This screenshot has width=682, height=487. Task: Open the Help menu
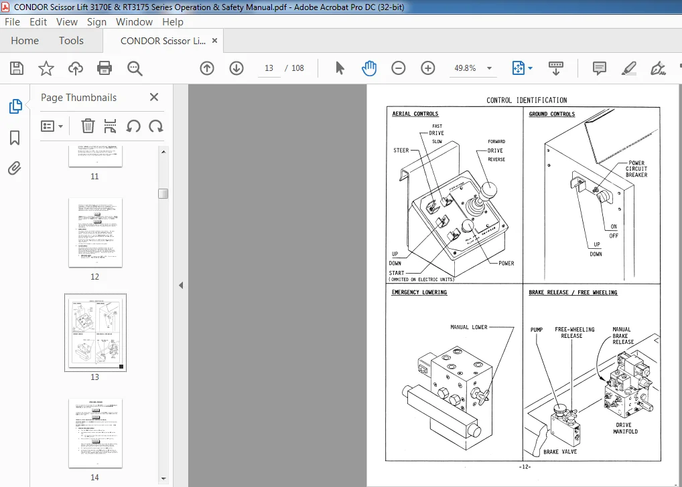coord(173,21)
